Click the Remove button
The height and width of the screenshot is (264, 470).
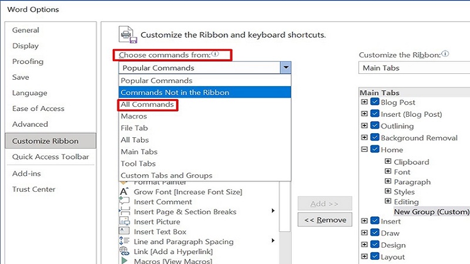coord(325,220)
